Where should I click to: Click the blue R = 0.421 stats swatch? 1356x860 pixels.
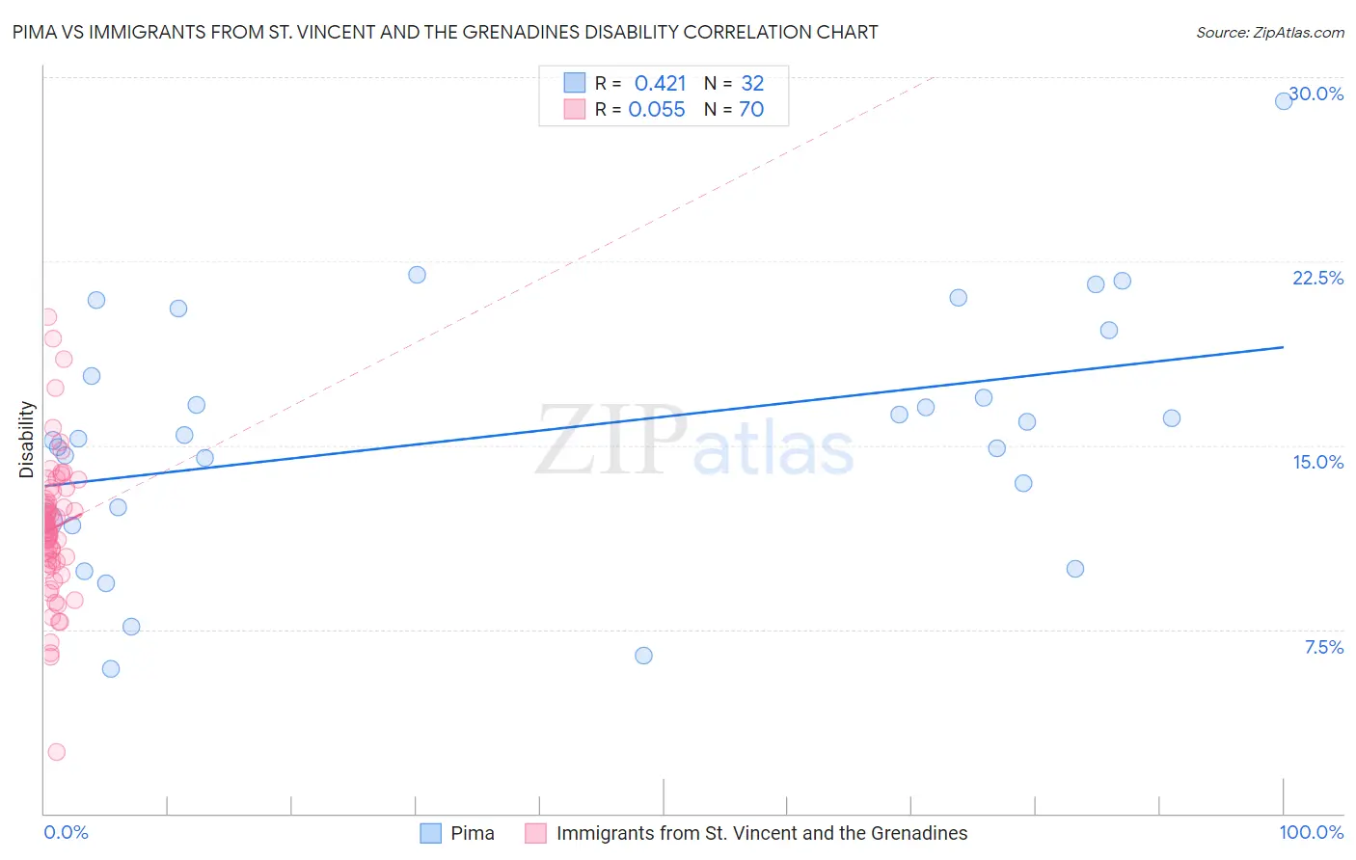[x=575, y=83]
